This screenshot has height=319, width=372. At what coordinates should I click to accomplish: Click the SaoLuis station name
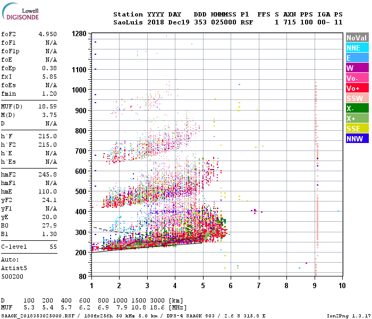(x=128, y=22)
